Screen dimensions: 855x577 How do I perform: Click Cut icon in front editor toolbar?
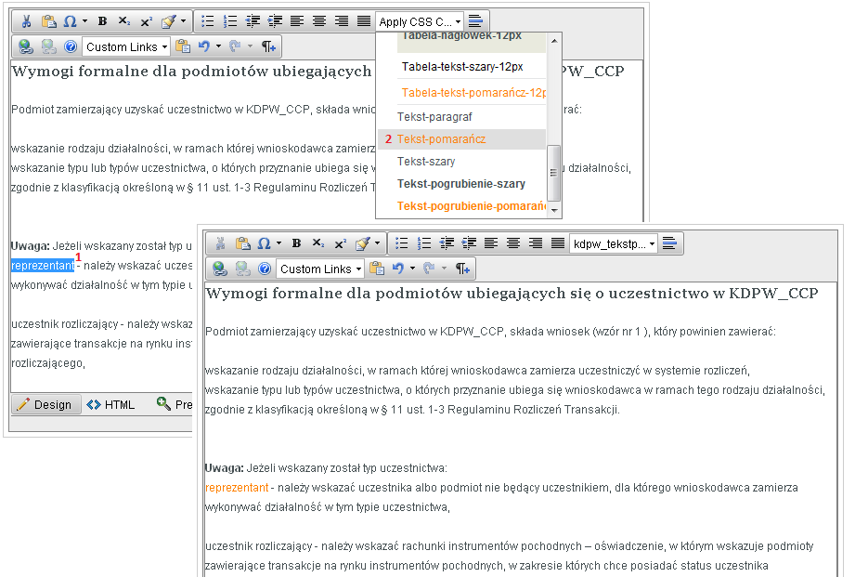pyautogui.click(x=220, y=243)
